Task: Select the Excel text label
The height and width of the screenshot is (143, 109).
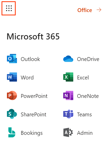Action: 83,78
